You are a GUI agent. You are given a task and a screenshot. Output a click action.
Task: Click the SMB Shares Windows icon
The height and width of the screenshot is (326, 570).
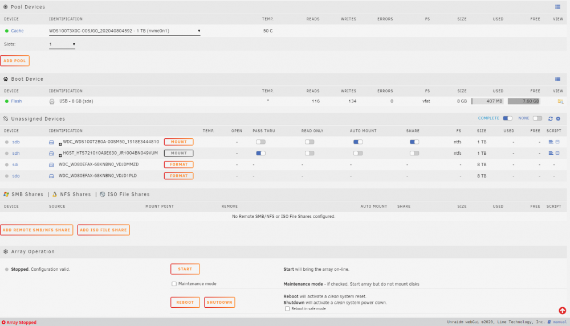tap(6, 194)
